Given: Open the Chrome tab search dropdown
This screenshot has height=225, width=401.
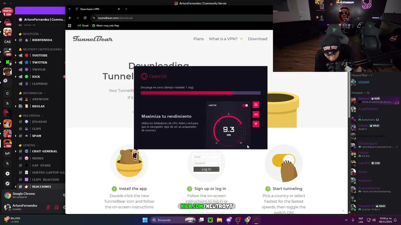Looking at the screenshot, I should [x=70, y=9].
